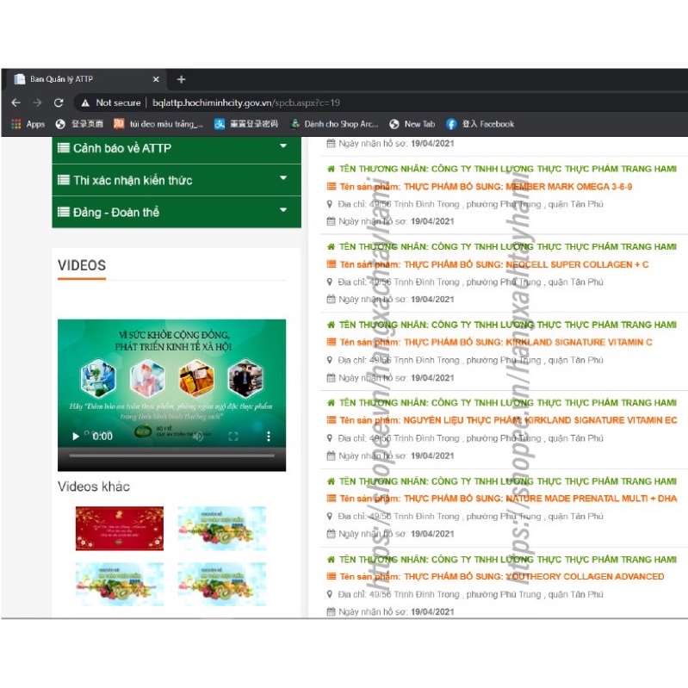Open the Dành cho Shop Arc bookmark
The height and width of the screenshot is (688, 688).
[334, 124]
